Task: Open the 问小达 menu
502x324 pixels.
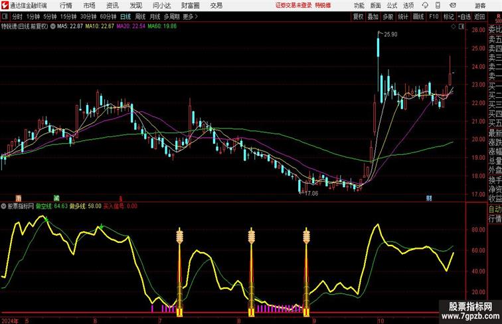Action: tap(161, 5)
